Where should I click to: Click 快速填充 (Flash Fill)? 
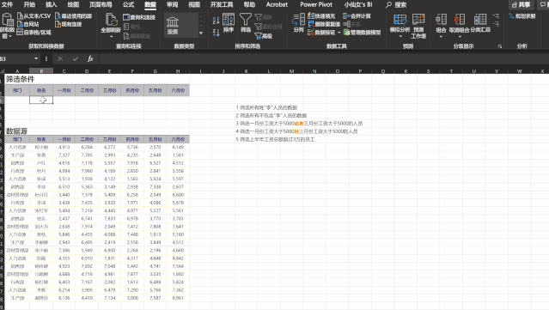[x=321, y=16]
